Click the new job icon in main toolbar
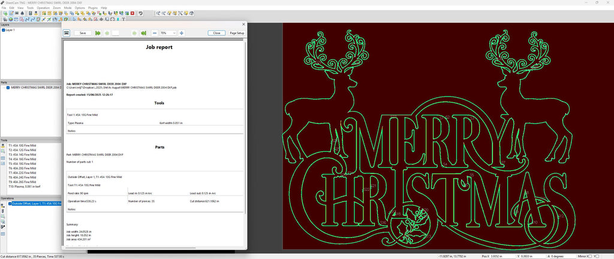614x259 pixels. click(5, 13)
